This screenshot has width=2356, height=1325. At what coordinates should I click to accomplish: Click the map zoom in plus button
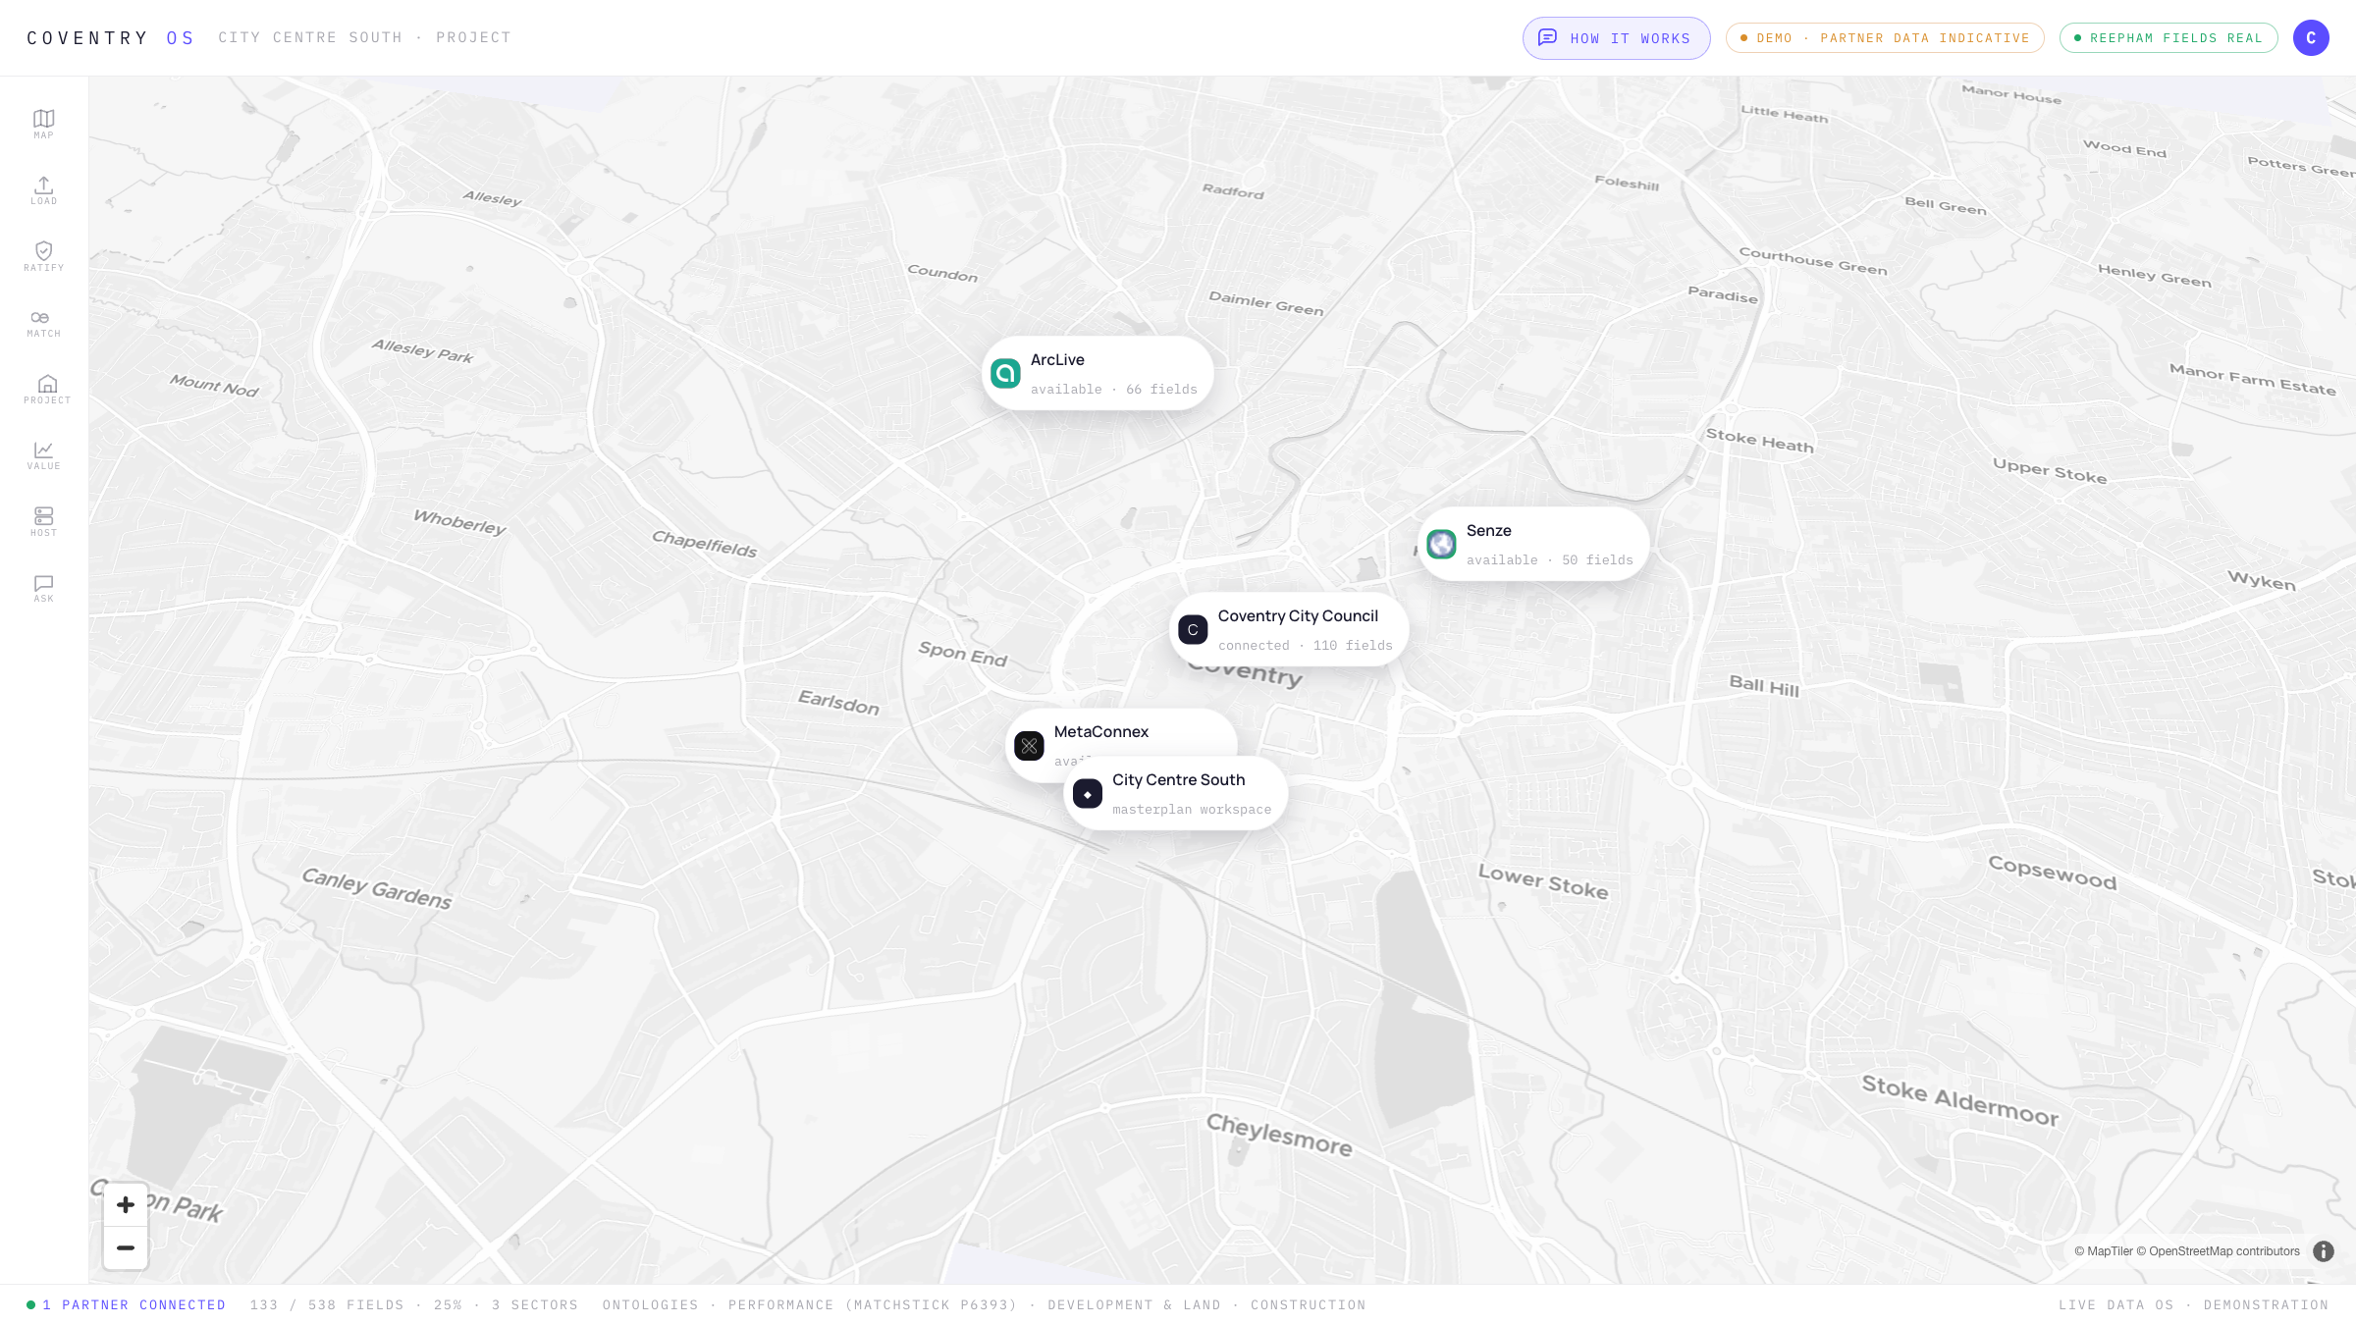(126, 1205)
